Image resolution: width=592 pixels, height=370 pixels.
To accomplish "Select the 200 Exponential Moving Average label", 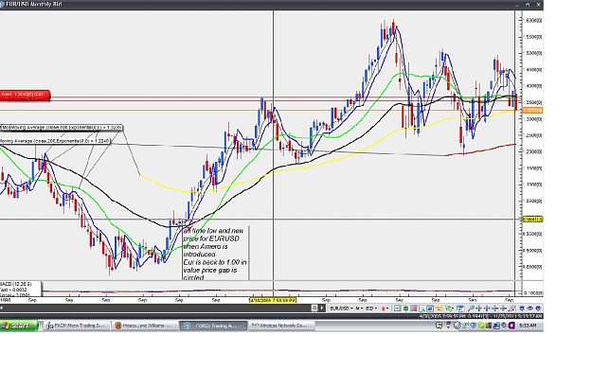I will [x=55, y=141].
